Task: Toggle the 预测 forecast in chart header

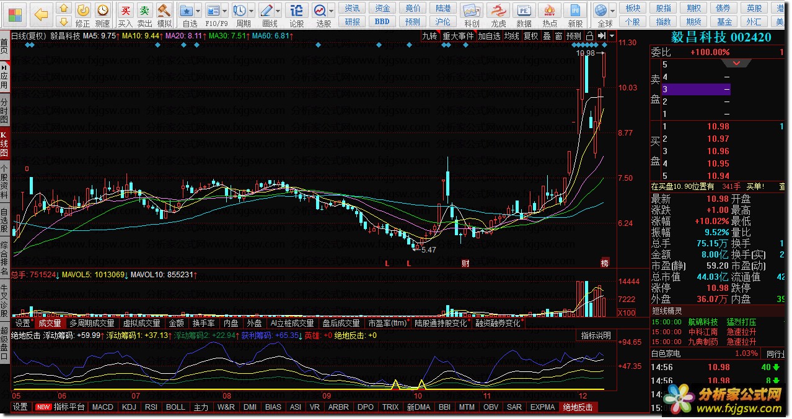Action: click(574, 36)
